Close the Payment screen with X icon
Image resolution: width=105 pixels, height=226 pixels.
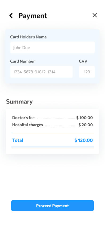(95, 15)
